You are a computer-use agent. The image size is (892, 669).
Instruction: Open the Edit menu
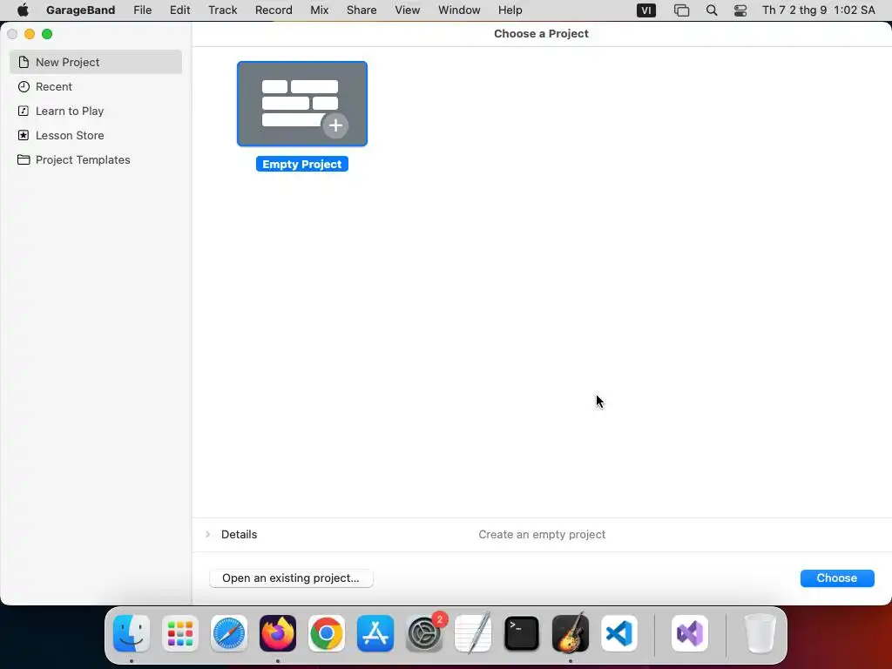click(179, 10)
